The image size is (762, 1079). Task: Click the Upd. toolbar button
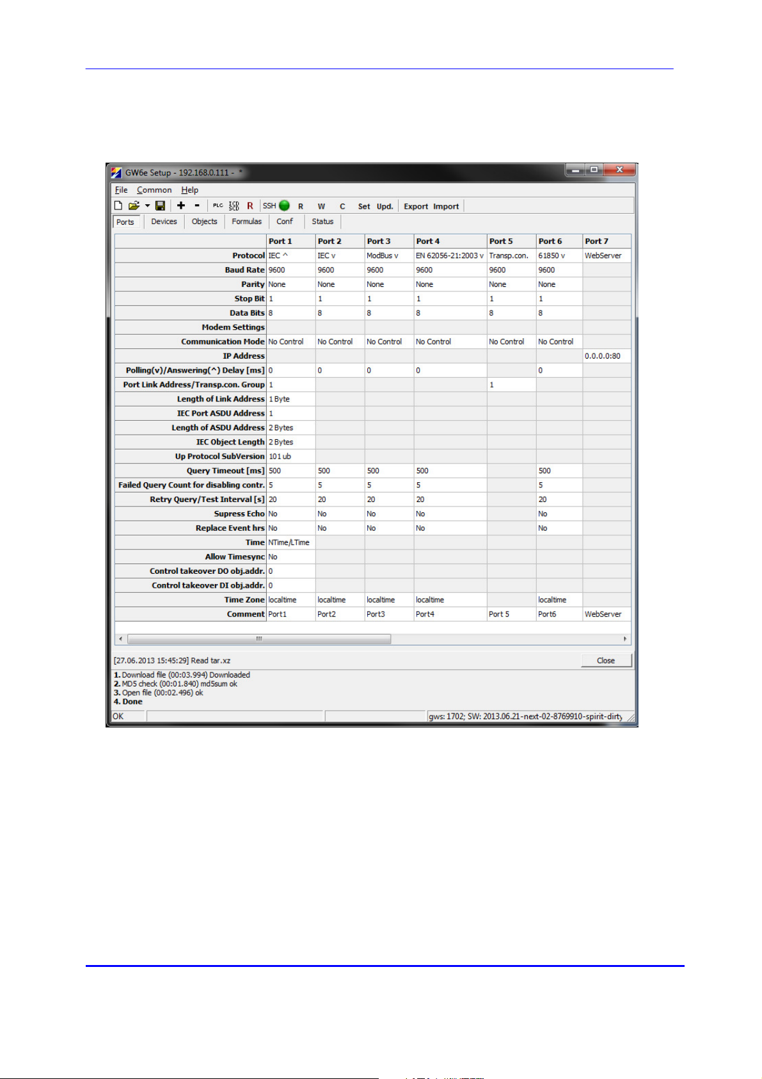tap(385, 206)
